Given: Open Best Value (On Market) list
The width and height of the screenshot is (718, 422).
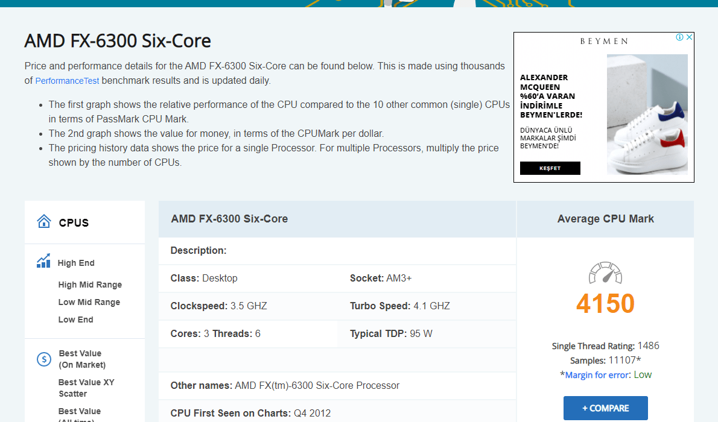Looking at the screenshot, I should (83, 359).
